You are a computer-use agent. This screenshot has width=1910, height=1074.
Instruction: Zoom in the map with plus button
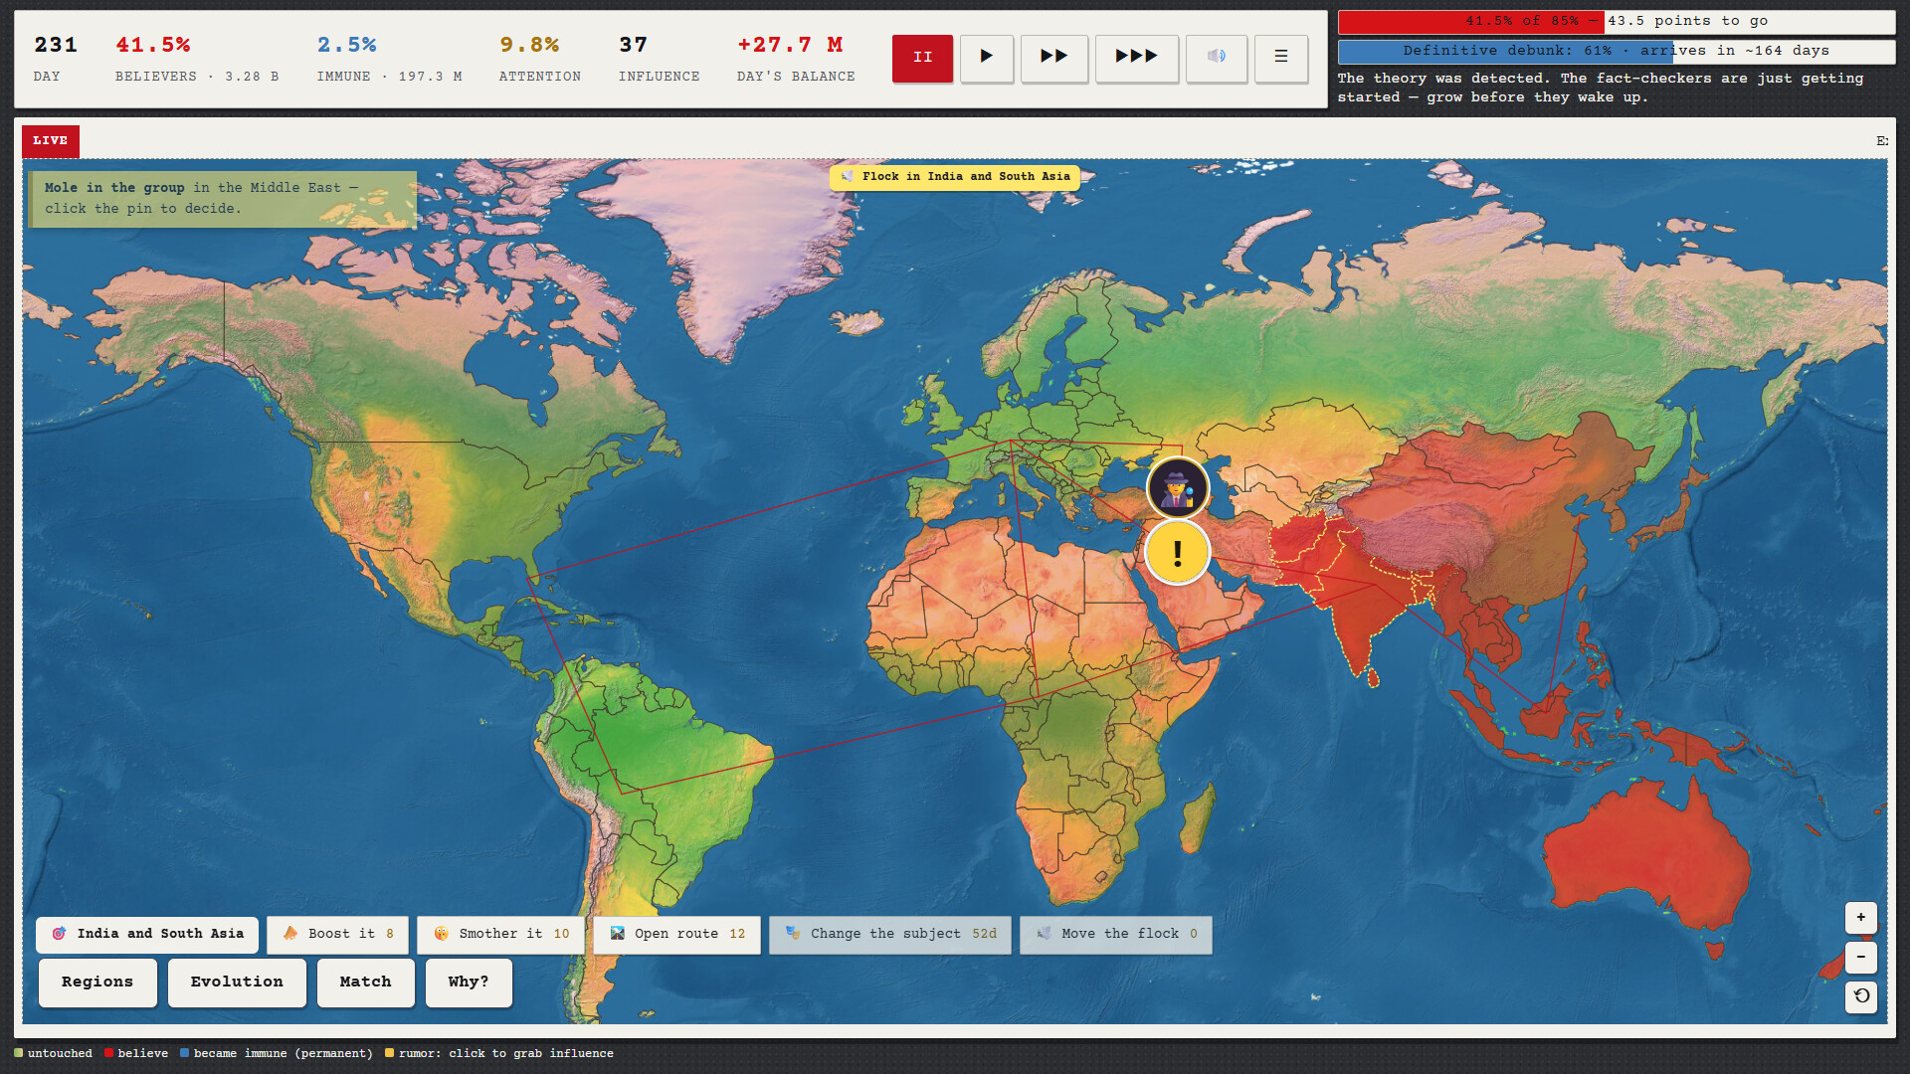(1861, 917)
